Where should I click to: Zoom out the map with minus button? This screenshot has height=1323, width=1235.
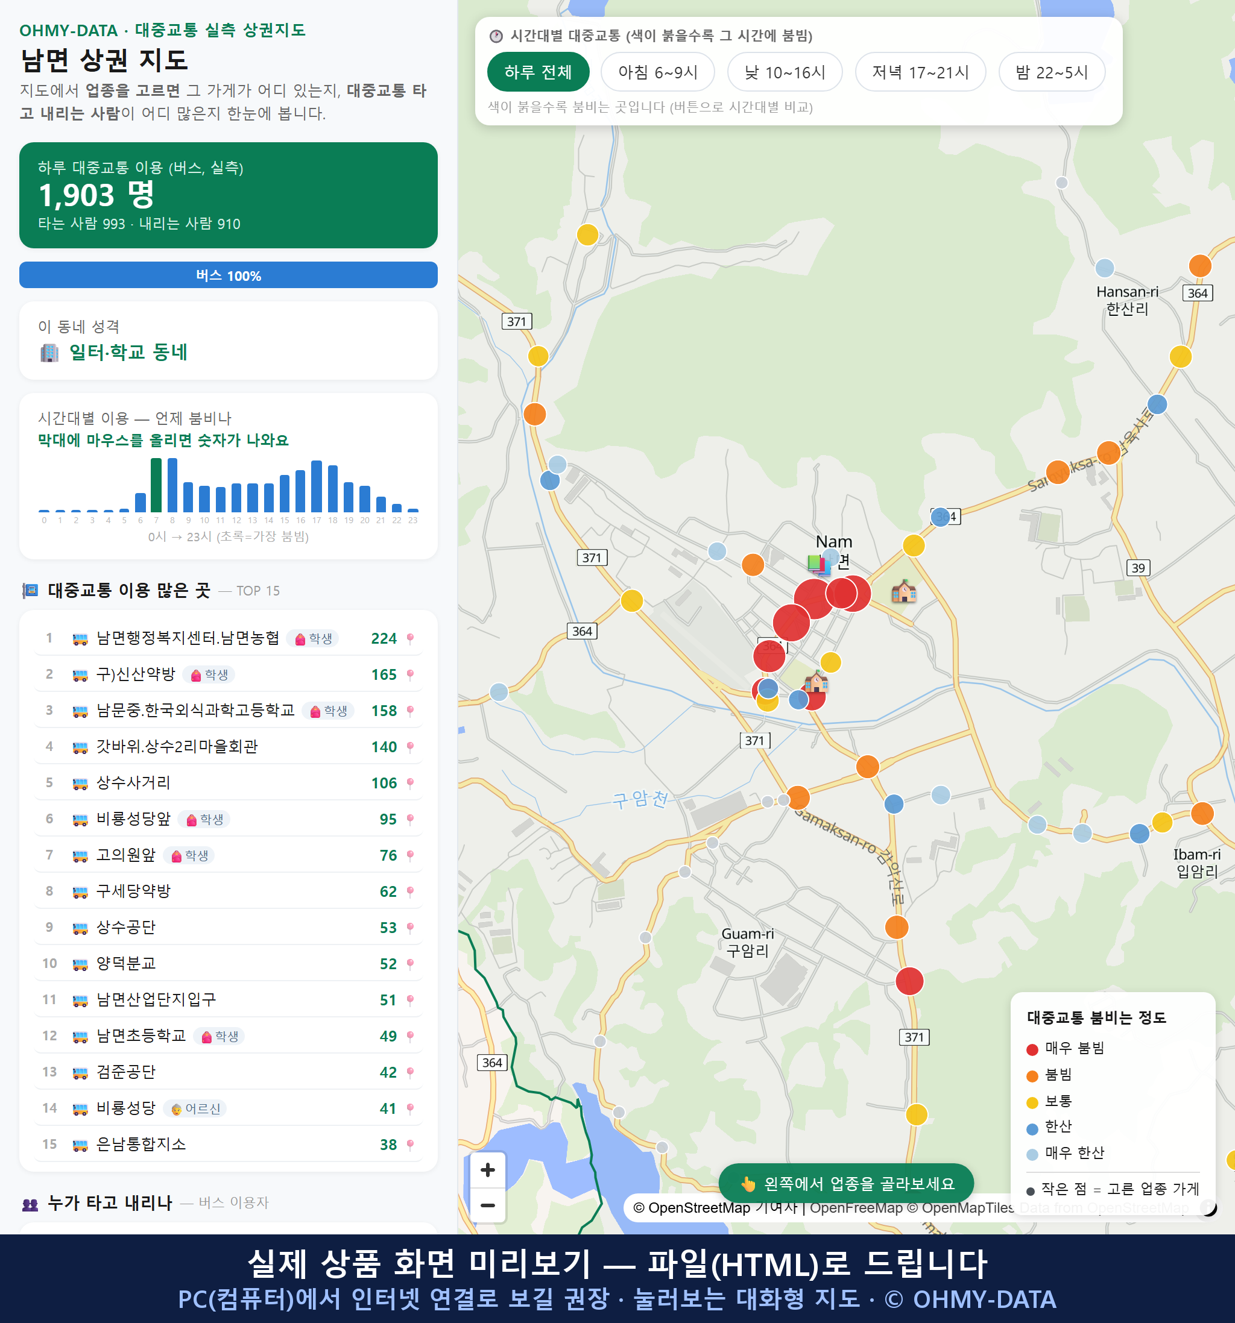click(487, 1205)
